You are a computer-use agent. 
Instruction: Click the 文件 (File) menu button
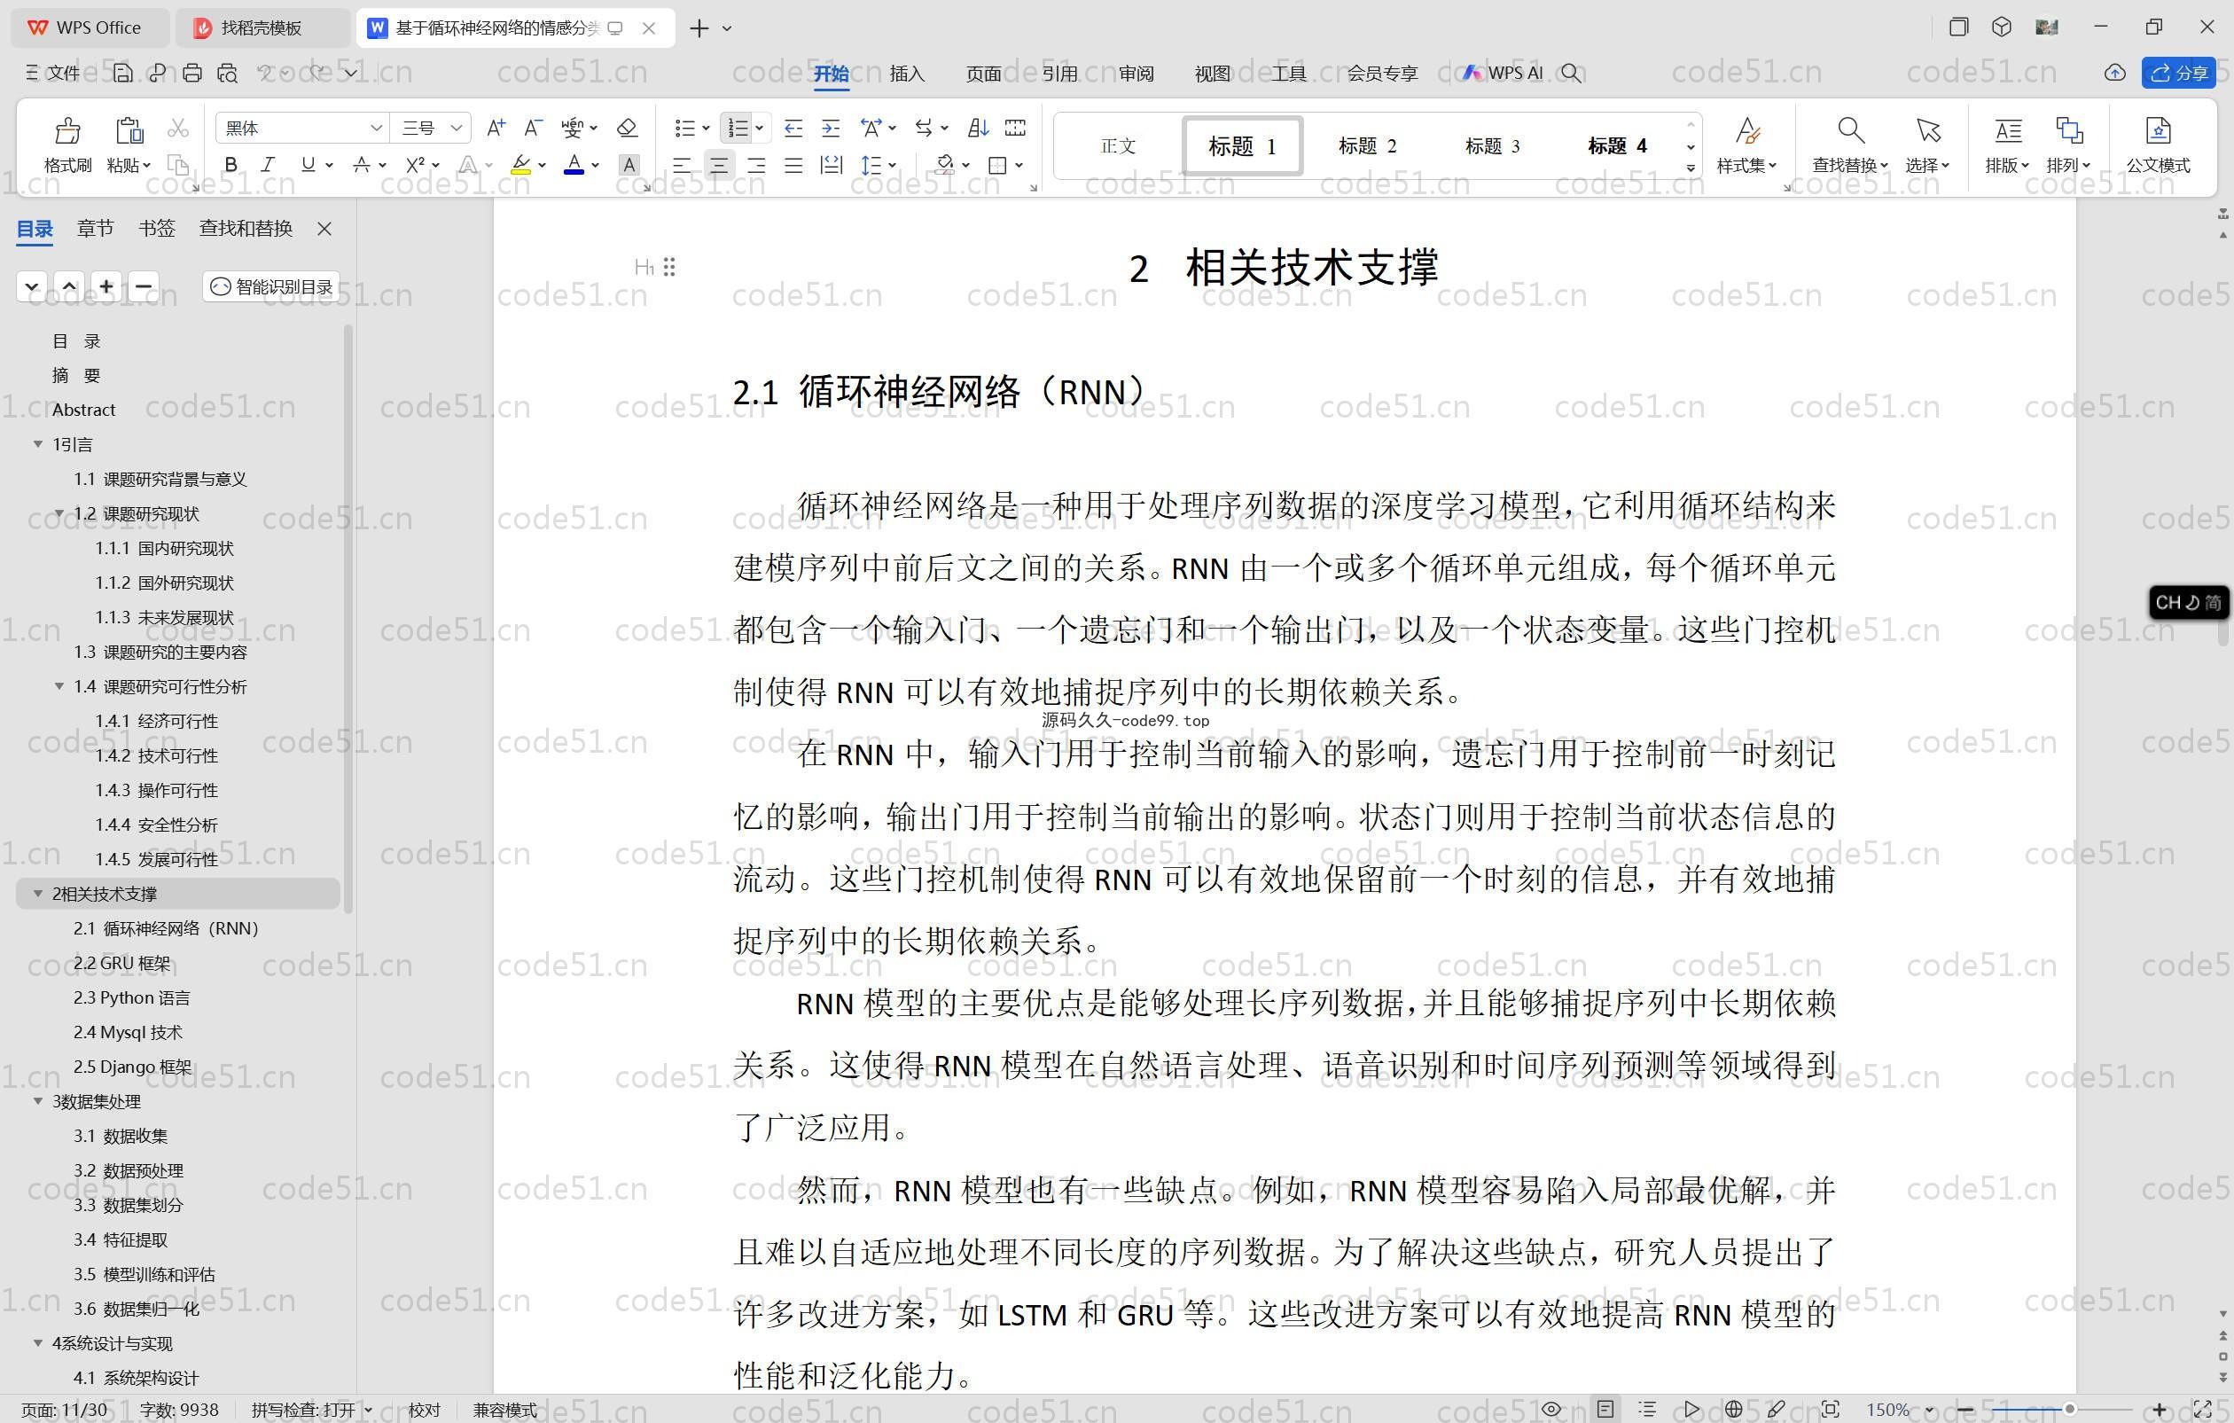(x=52, y=73)
